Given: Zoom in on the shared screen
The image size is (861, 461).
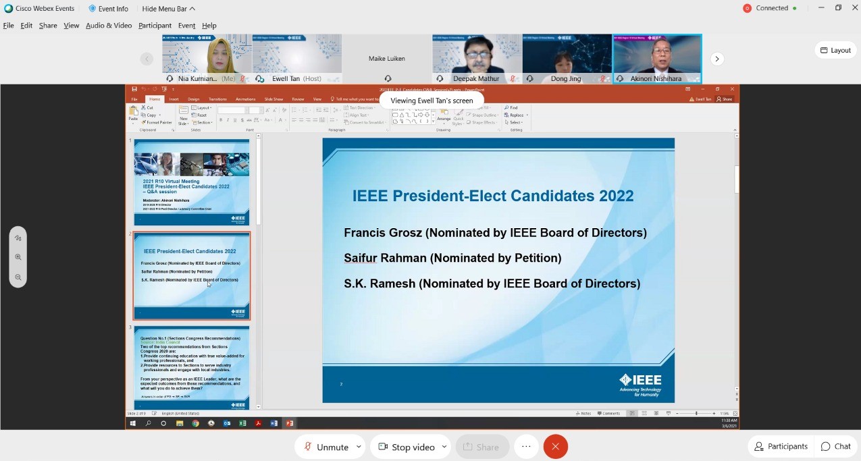Looking at the screenshot, I should (18, 257).
